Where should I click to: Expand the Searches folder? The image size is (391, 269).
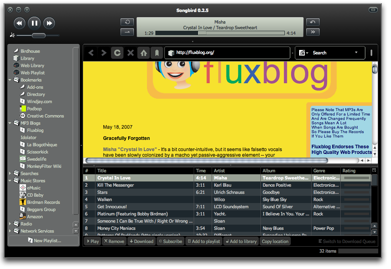coord(10,173)
